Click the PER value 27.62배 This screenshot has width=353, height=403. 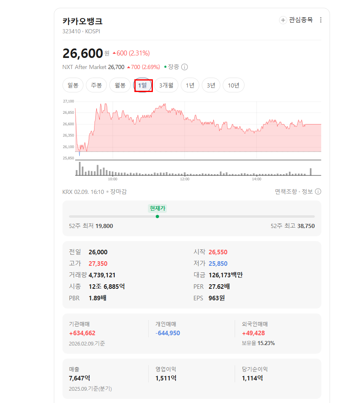coord(219,287)
